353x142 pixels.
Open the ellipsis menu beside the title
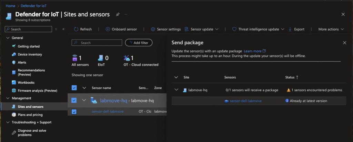click(126, 14)
